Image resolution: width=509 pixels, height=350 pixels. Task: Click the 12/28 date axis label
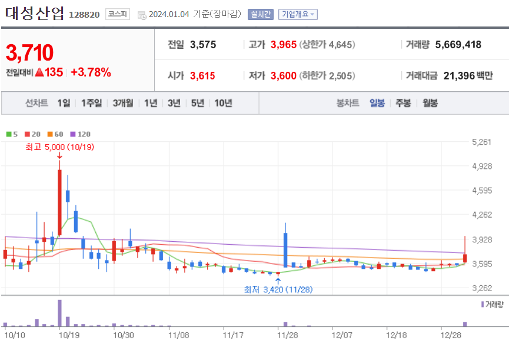[451, 335]
